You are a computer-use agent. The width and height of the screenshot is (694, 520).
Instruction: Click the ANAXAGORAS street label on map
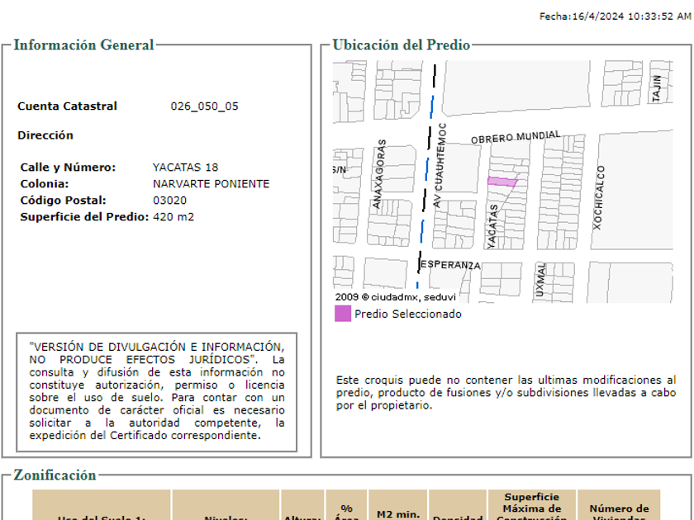379,174
